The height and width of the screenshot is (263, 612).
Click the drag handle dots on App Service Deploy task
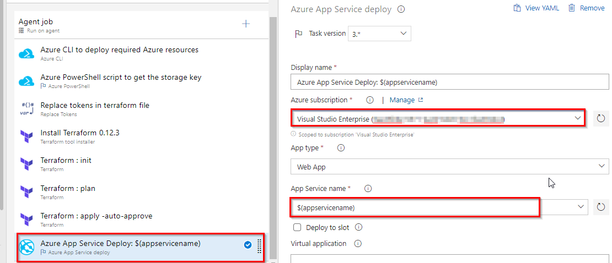click(259, 246)
